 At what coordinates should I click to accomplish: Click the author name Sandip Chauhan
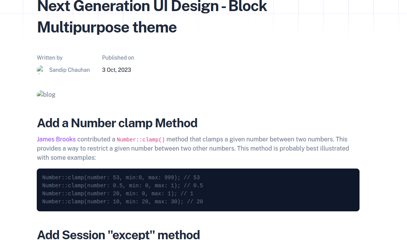[x=69, y=70]
